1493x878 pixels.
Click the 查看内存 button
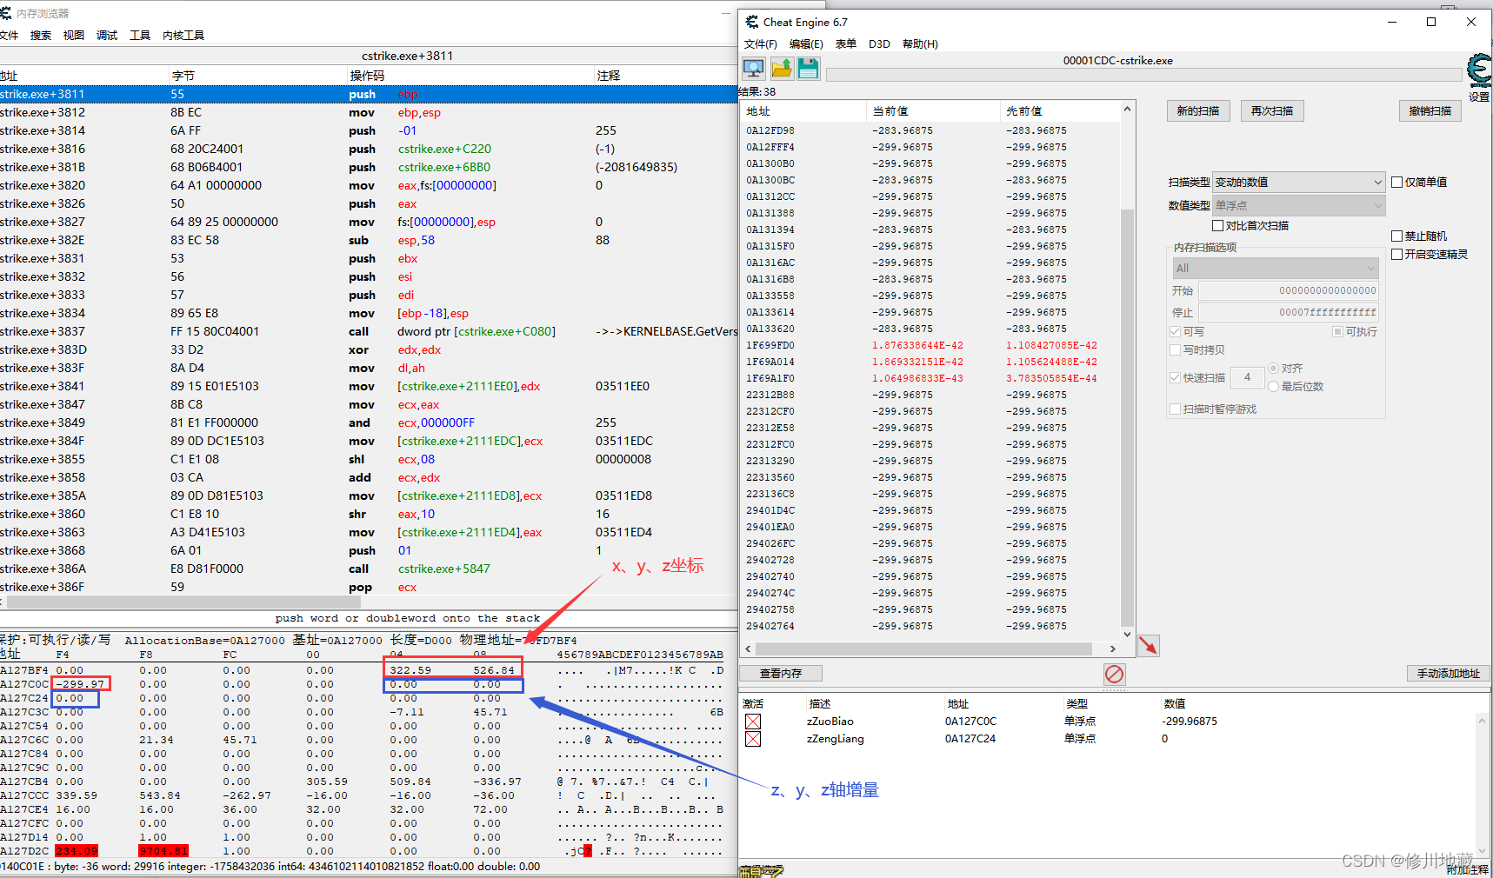781,674
